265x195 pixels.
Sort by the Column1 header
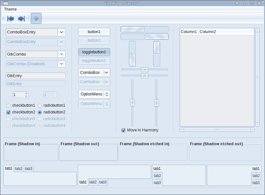pos(189,32)
